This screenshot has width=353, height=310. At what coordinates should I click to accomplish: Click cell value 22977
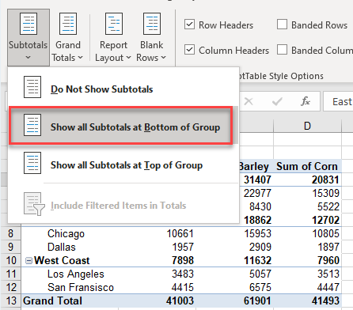click(257, 193)
